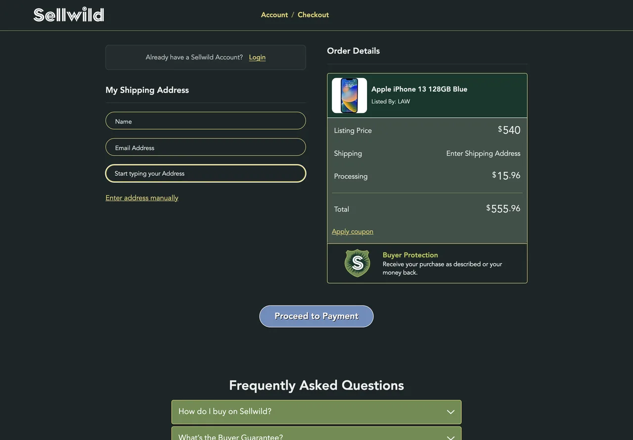Click the "Order Details" heading
633x440 pixels.
(354, 51)
